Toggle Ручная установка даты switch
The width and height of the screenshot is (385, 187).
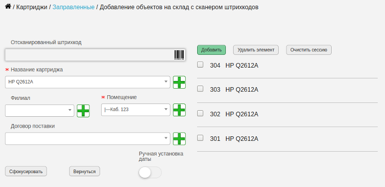click(150, 173)
